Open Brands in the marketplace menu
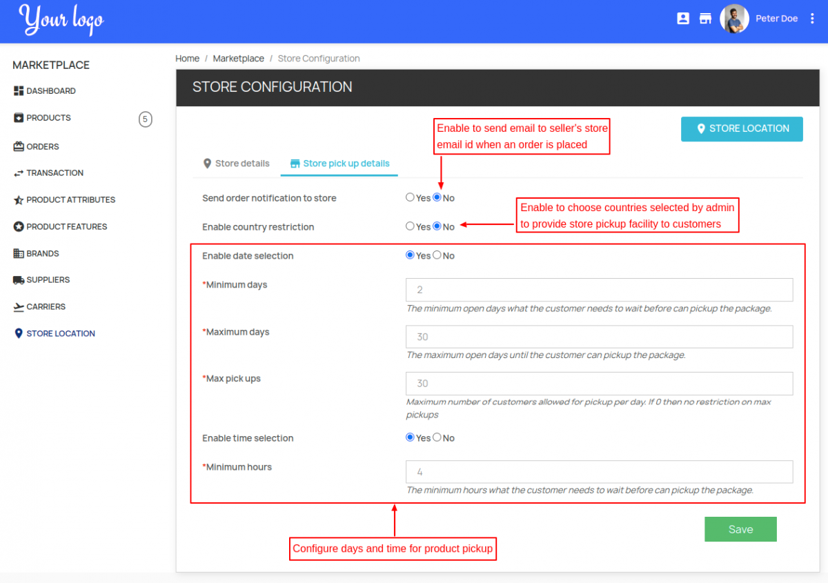828x583 pixels. (x=43, y=254)
